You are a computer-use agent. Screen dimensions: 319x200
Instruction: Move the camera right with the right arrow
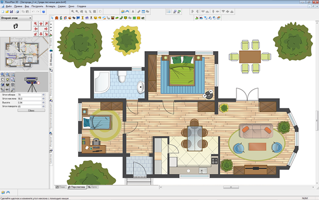[x=46, y=29]
